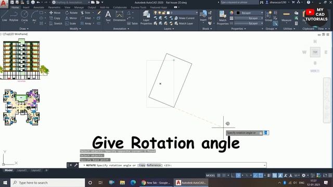The image size is (333, 187).
Task: Select the Circle tool
Action: point(24,16)
